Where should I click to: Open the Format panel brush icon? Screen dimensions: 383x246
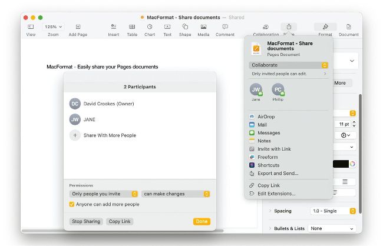325,27
